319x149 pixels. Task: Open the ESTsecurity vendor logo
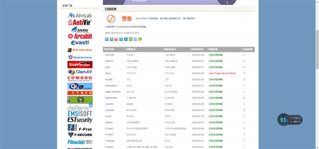click(x=80, y=120)
